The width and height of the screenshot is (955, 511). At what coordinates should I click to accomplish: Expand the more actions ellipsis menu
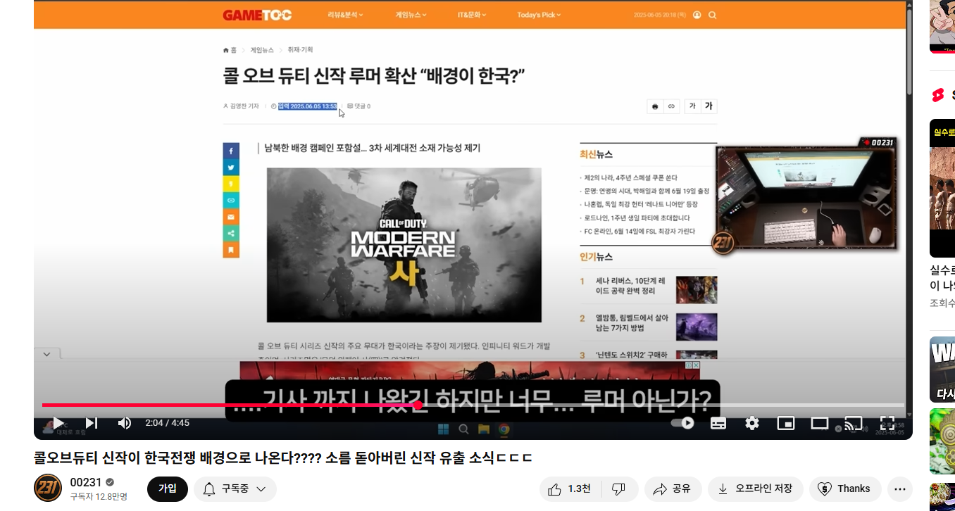(x=899, y=489)
